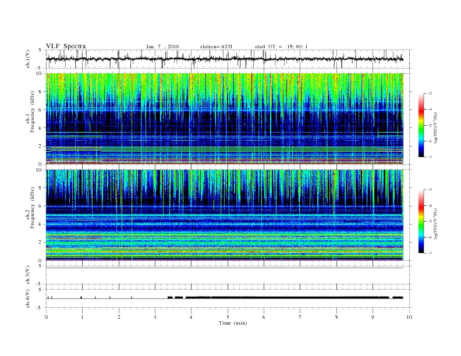Click the "start UT = 18:40:1" header text
The height and width of the screenshot is (356, 461).
pos(281,47)
